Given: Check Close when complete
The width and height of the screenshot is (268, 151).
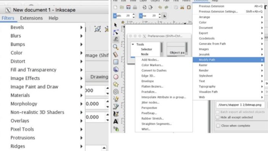Looking at the screenshot, I should tap(218, 126).
